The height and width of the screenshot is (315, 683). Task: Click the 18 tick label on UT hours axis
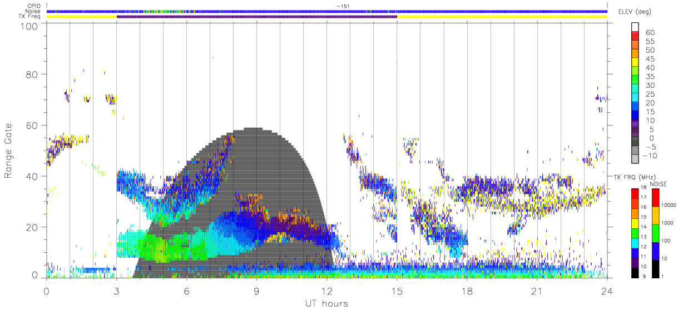pyautogui.click(x=467, y=291)
